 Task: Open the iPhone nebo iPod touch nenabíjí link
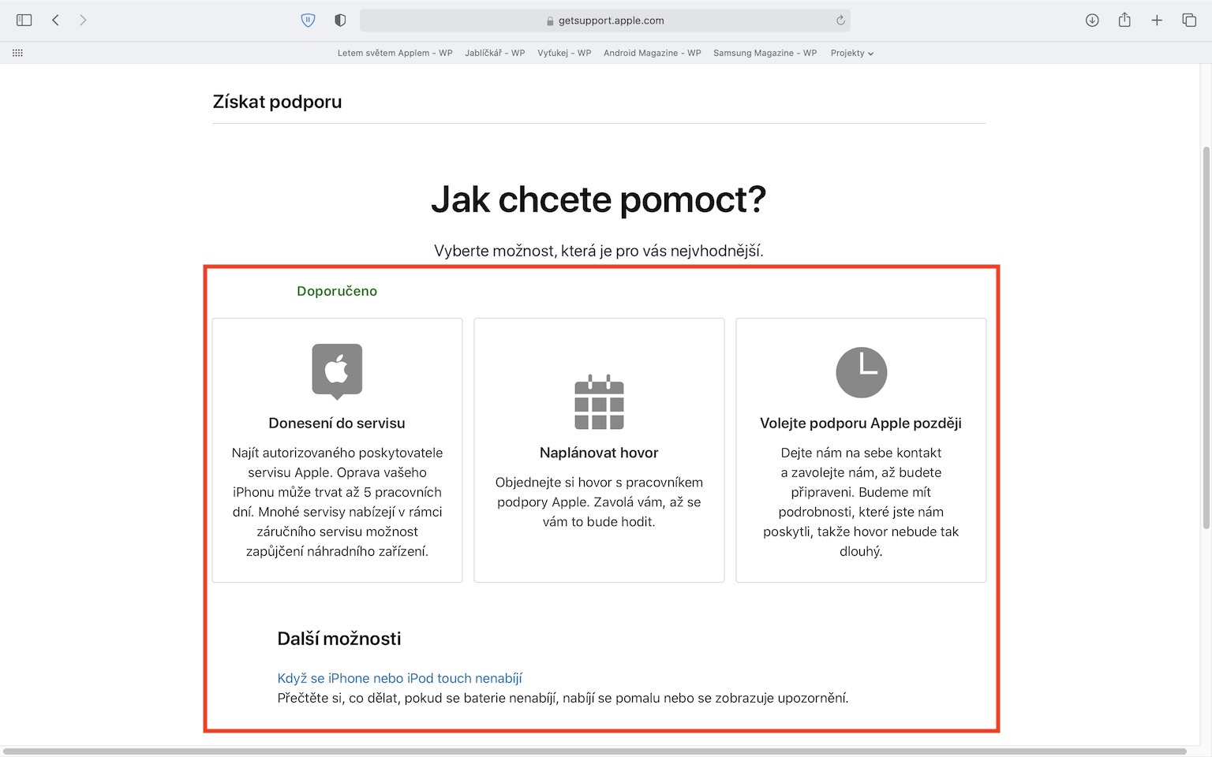pyautogui.click(x=399, y=678)
